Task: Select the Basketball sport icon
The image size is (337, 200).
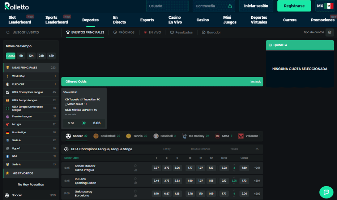Action: [x=96, y=136]
